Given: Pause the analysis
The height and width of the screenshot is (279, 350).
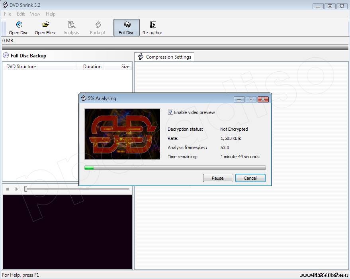Looking at the screenshot, I should [x=218, y=178].
